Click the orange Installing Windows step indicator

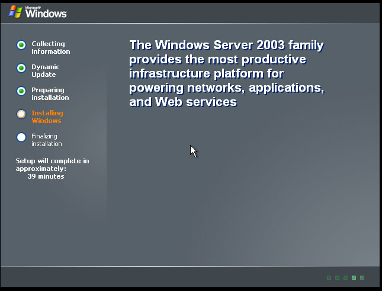pos(21,114)
